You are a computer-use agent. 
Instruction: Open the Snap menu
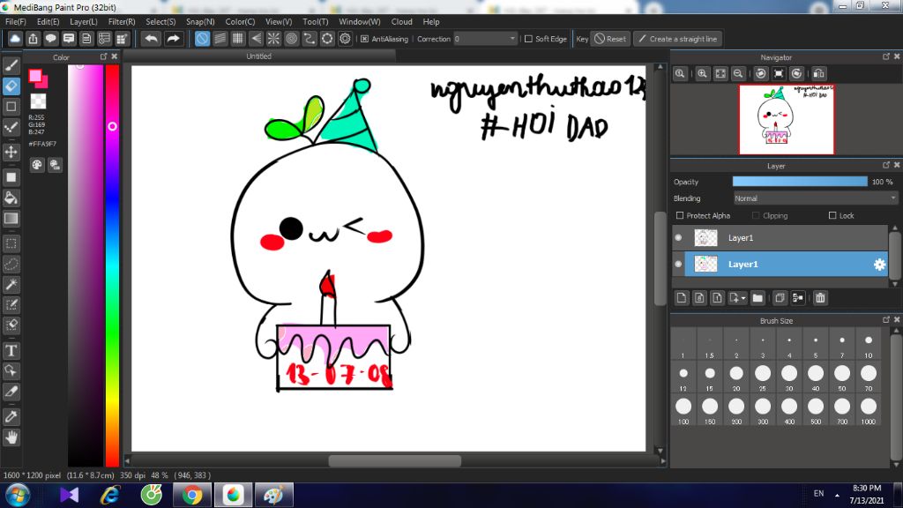200,21
